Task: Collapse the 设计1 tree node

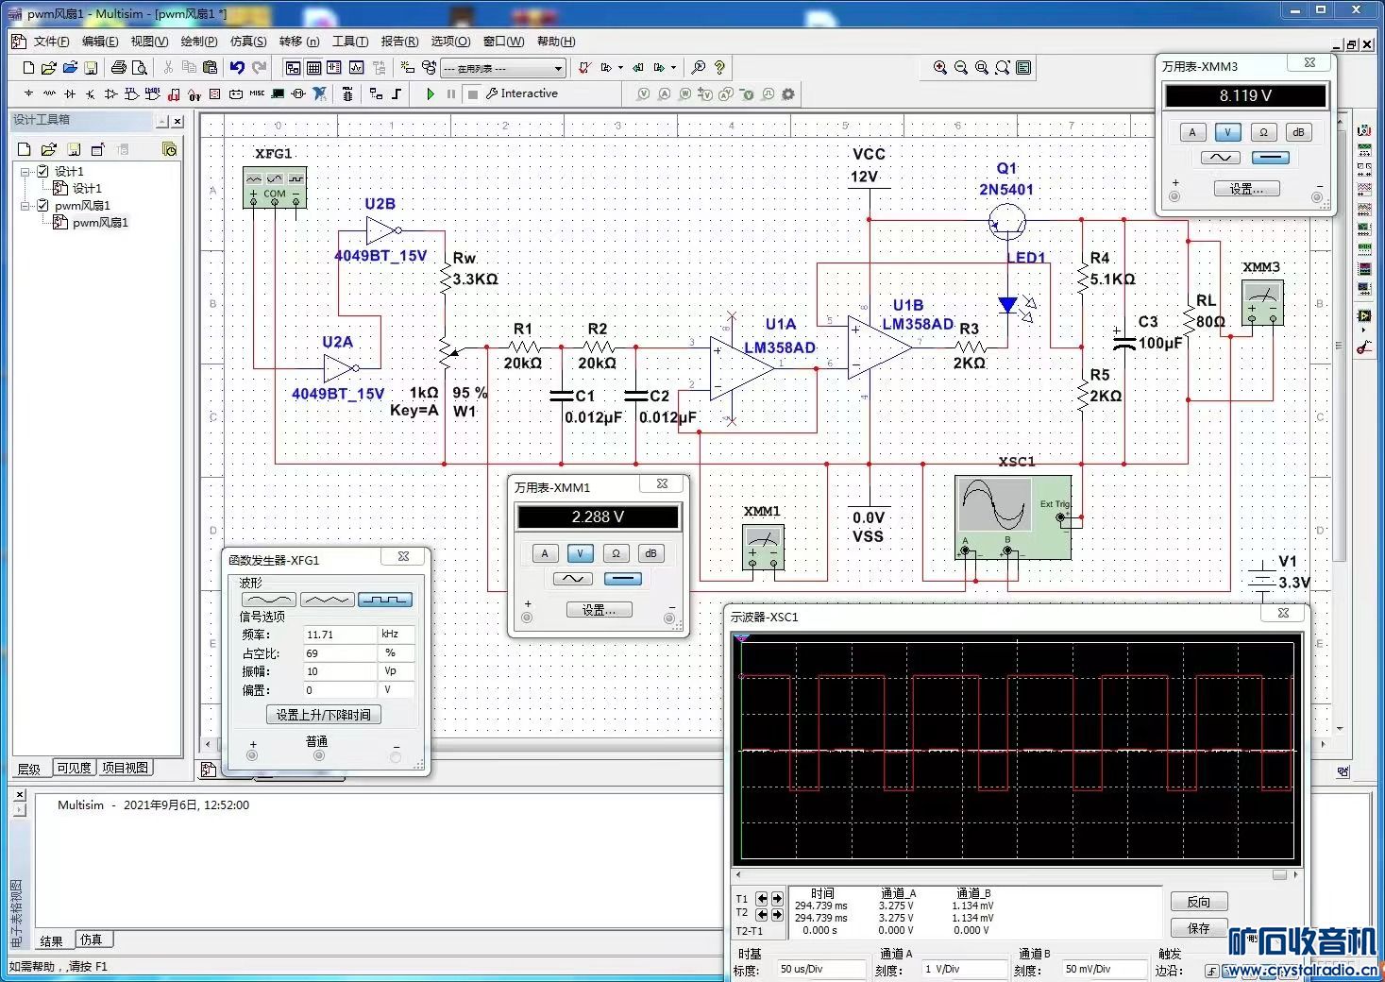Action: pyautogui.click(x=25, y=171)
